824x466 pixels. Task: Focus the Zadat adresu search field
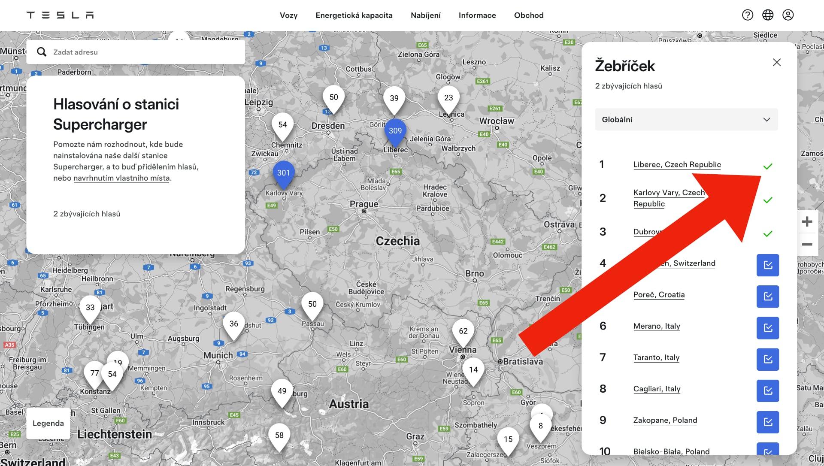coord(136,52)
